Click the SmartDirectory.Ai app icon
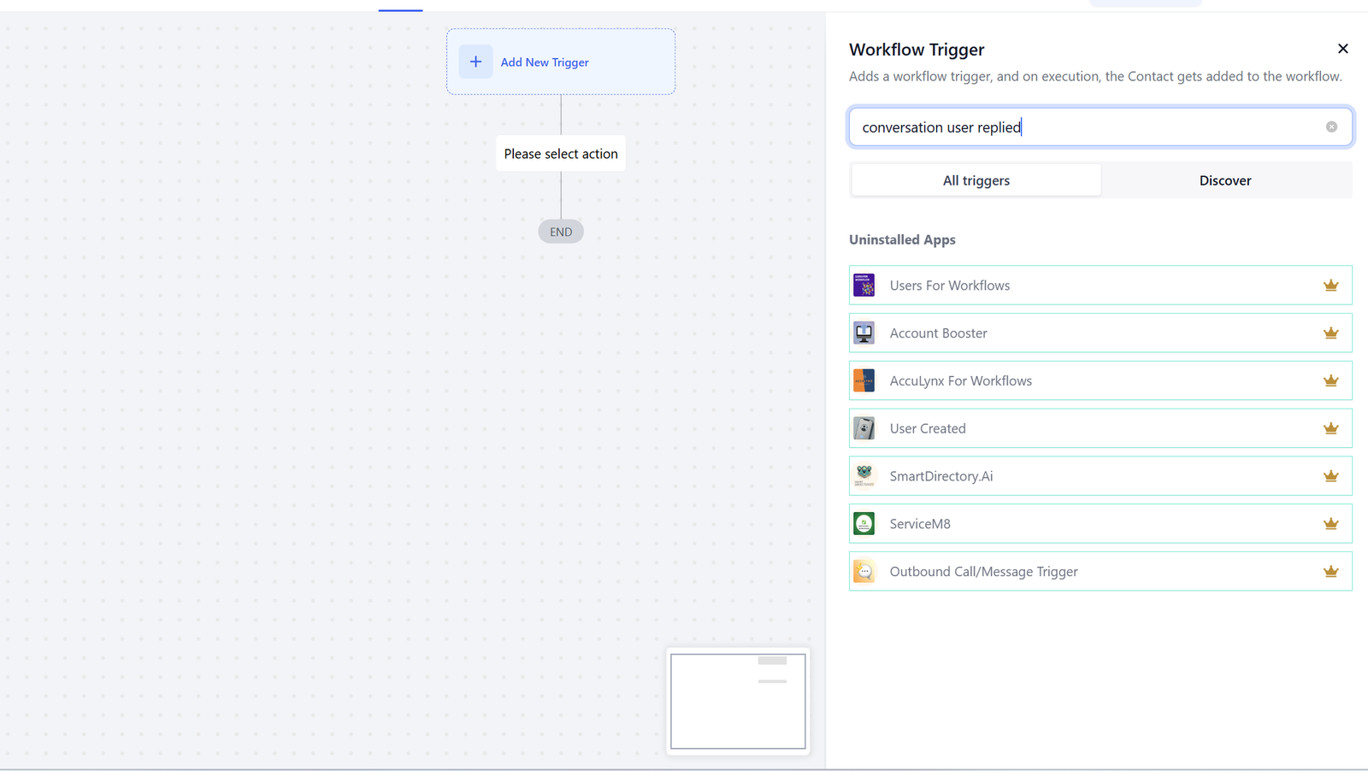This screenshot has height=771, width=1368. (864, 476)
